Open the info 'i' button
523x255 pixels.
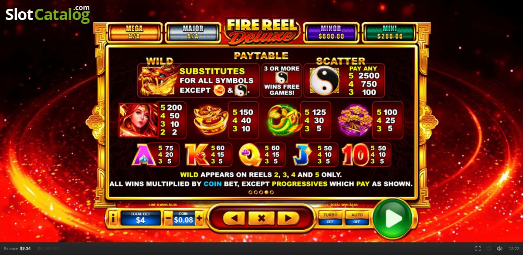(113, 218)
